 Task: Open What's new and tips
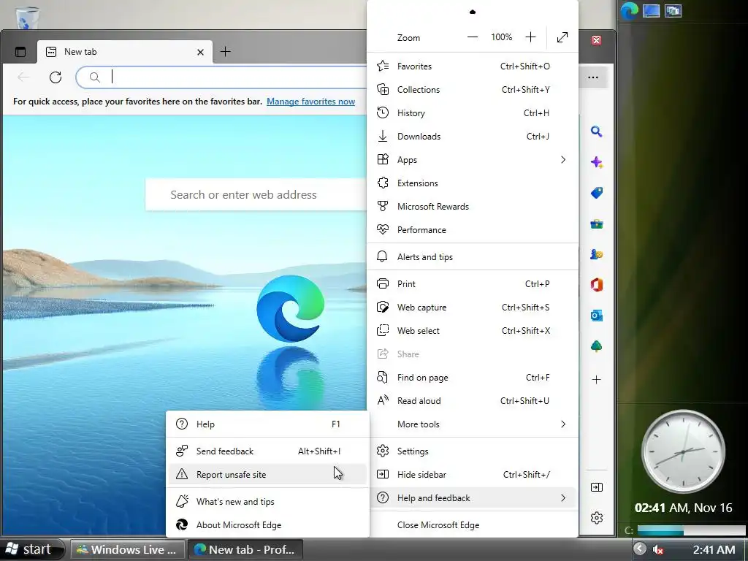coord(267,501)
